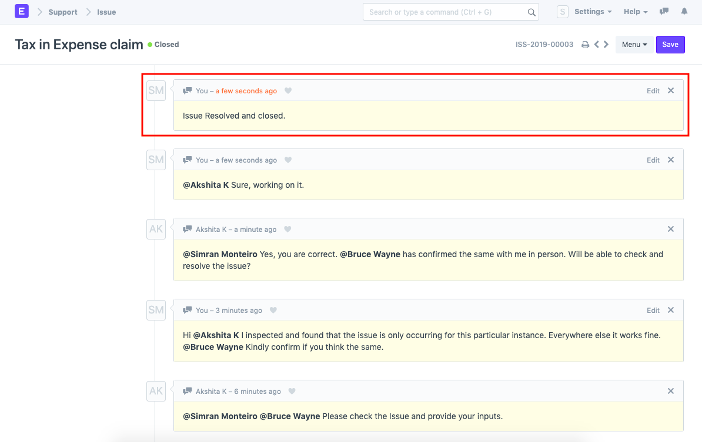
Task: Delete the 'Issue Resolved and closed' comment
Action: tap(671, 91)
